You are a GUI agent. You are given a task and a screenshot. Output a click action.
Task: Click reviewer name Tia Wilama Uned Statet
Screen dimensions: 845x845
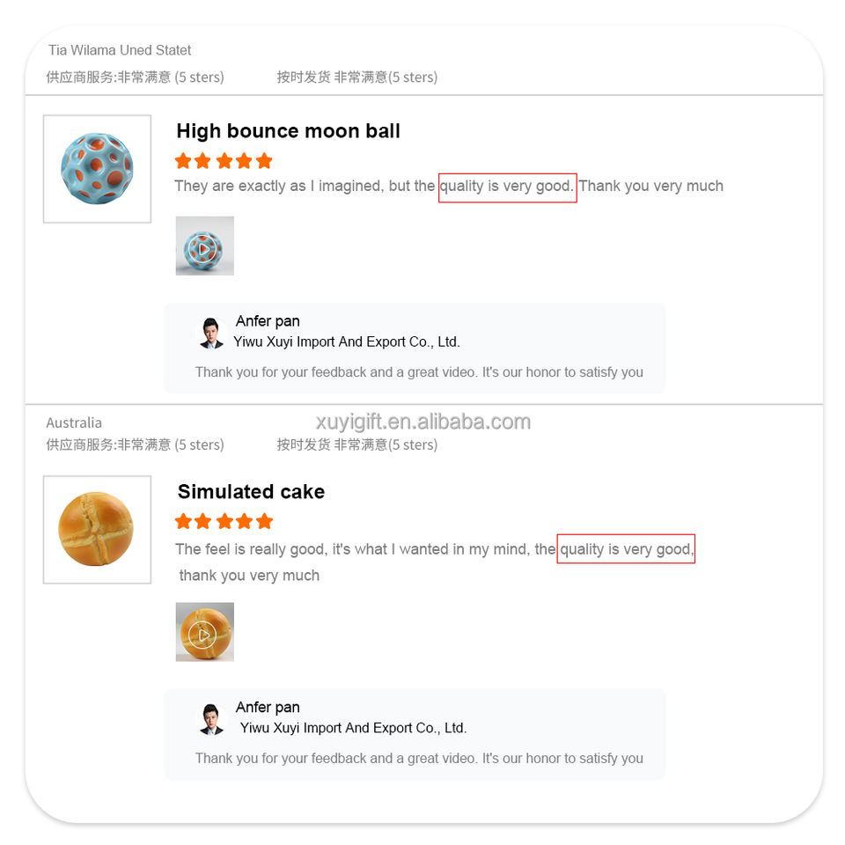[x=120, y=50]
